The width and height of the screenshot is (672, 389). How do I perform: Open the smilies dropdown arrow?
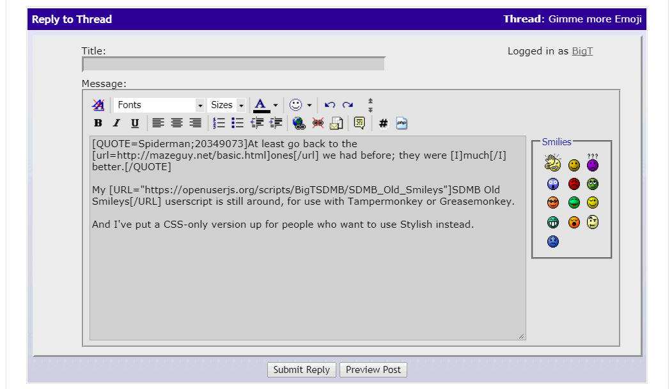pos(309,105)
